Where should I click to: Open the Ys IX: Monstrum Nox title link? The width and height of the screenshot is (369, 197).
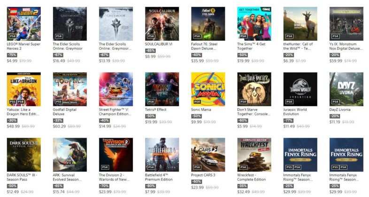point(346,46)
